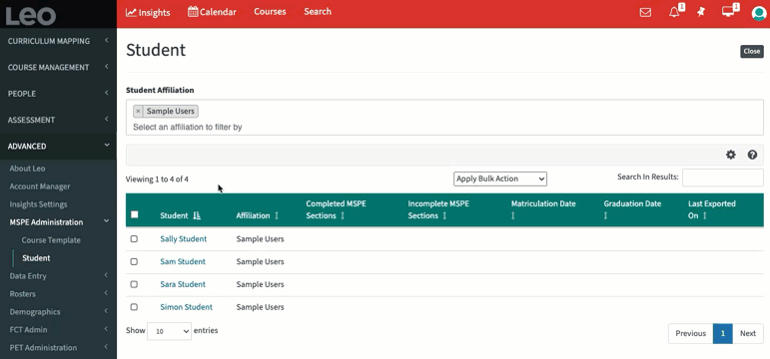Expand the Data Entry submenu
This screenshot has height=359, width=770.
(x=58, y=276)
